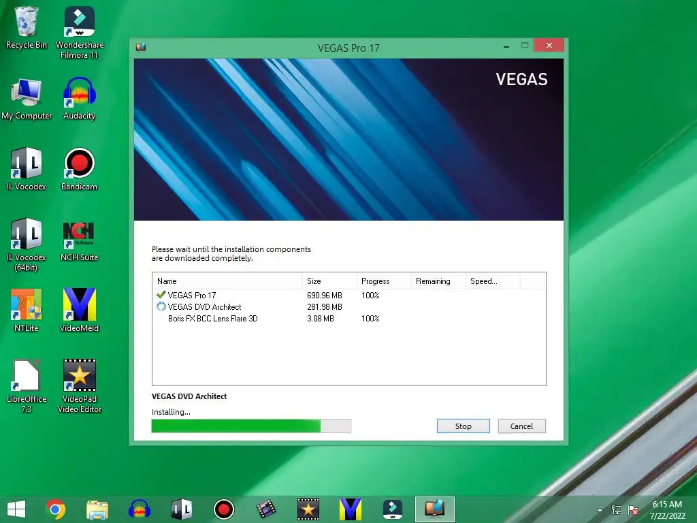697x523 pixels.
Task: Click the VEGAS logo in the banner
Action: click(x=521, y=79)
